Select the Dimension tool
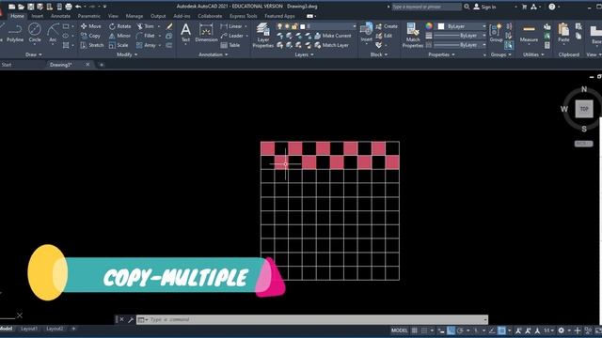This screenshot has width=602, height=338. pos(206,32)
